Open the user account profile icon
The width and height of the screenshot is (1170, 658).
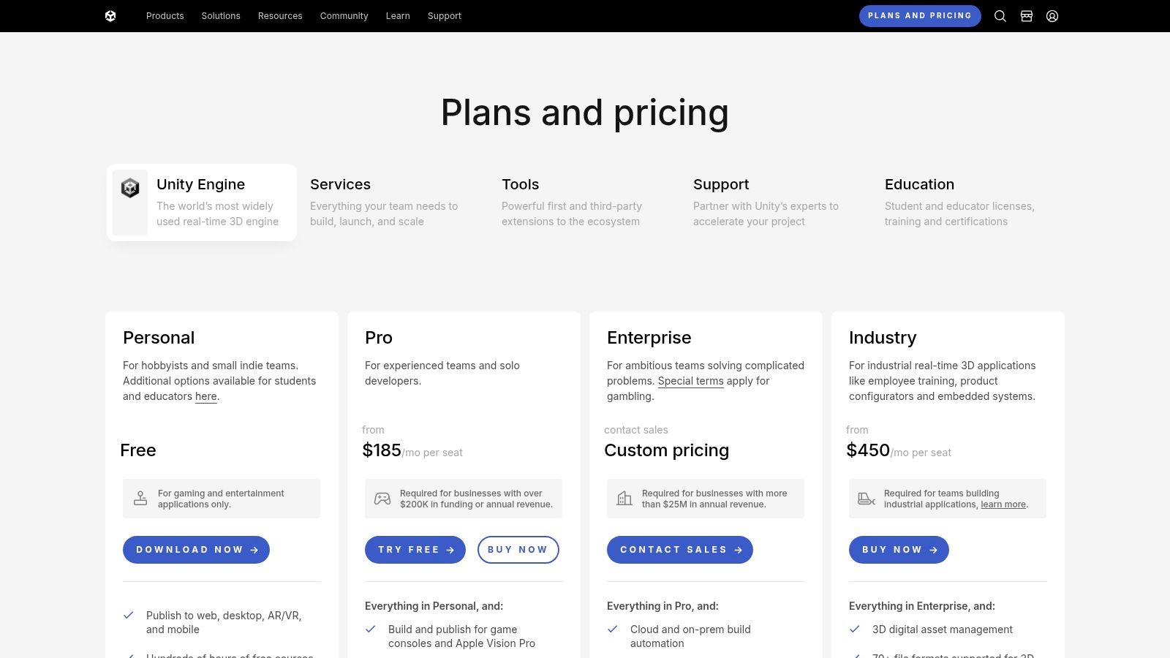pyautogui.click(x=1052, y=16)
